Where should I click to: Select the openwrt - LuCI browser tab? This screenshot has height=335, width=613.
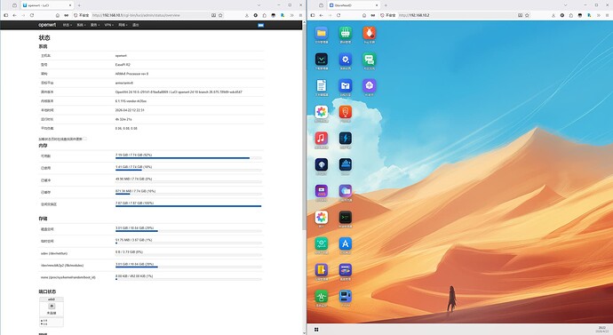click(47, 5)
